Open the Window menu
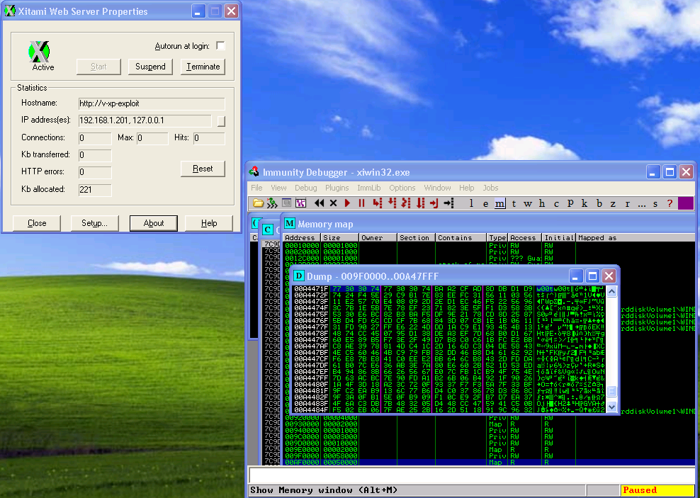The image size is (700, 498). pos(438,188)
